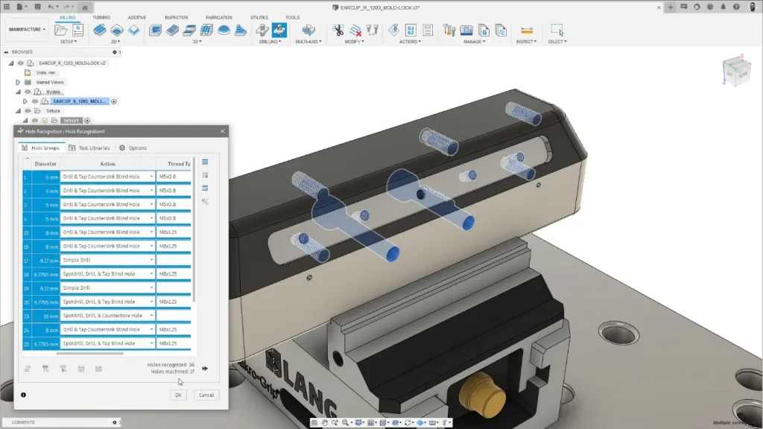Open the TURNING ribbon tab
Screen dimensions: 763x429
point(101,16)
